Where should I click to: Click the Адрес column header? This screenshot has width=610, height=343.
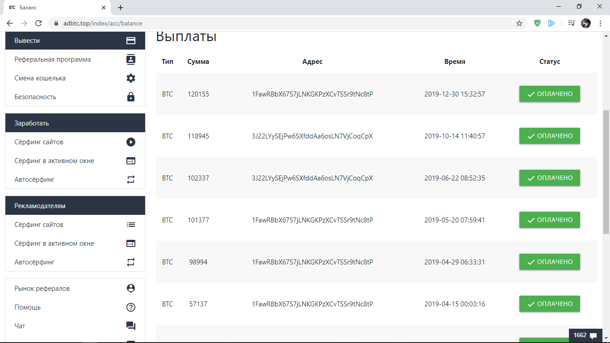point(312,62)
